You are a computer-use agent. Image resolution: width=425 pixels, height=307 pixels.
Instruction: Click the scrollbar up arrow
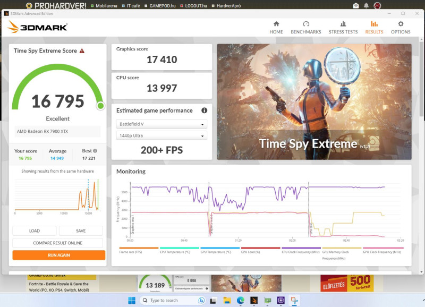[421, 39]
